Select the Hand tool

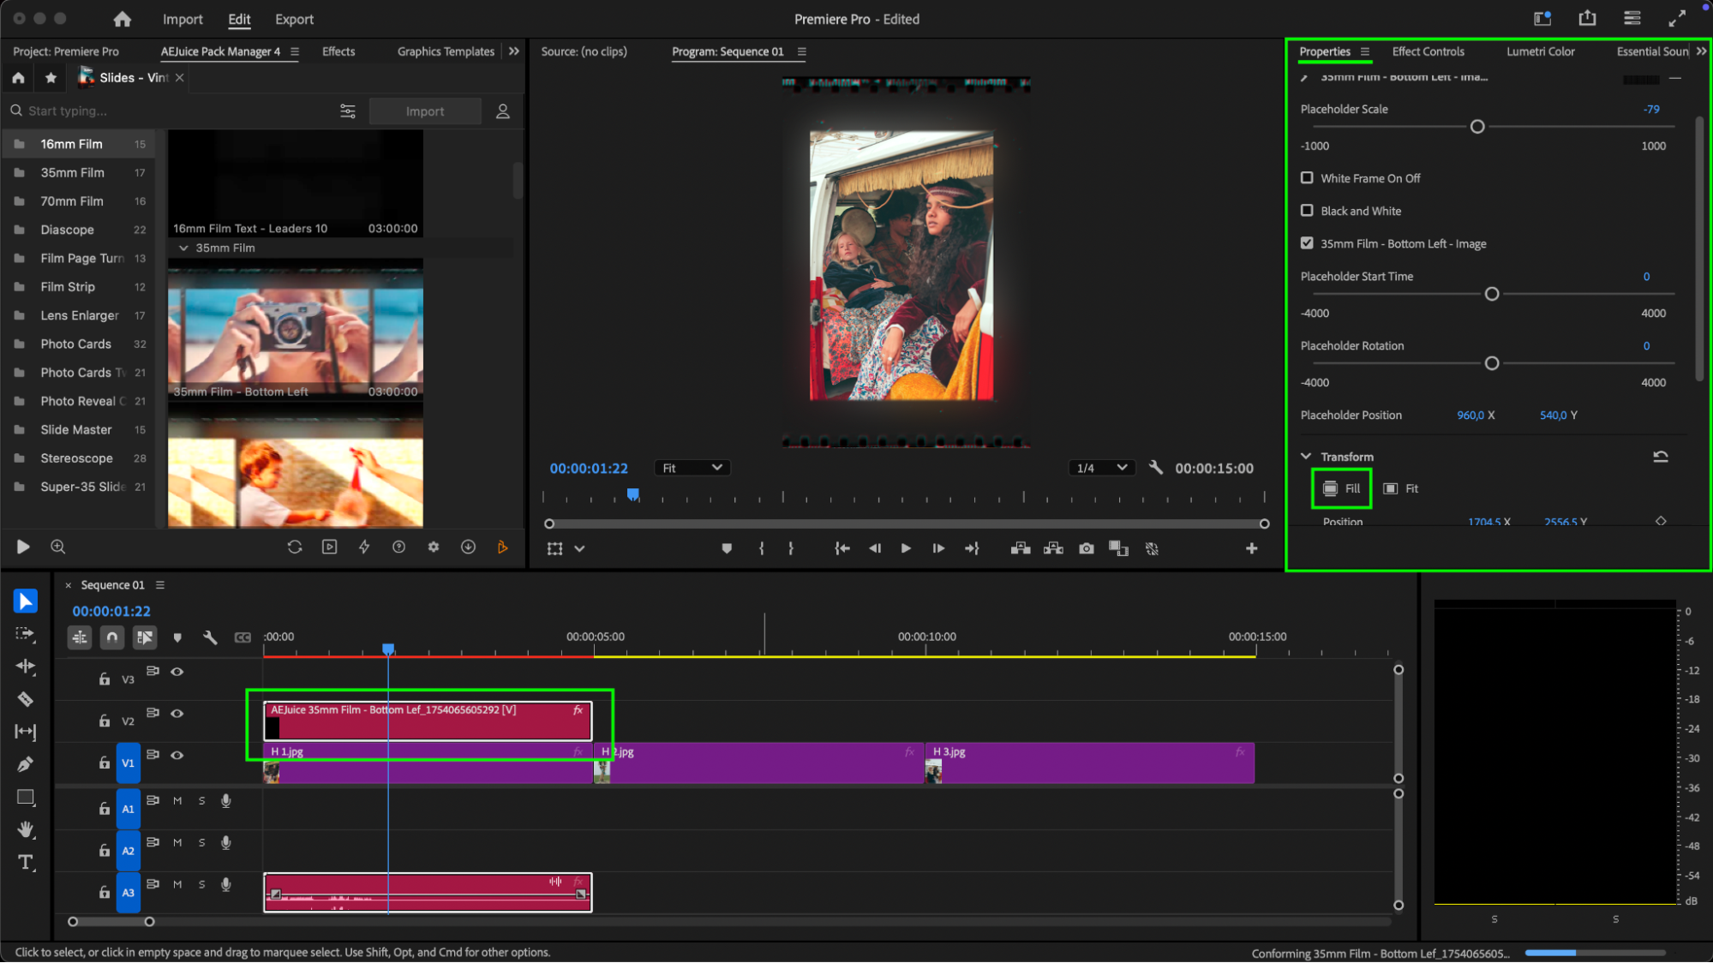pos(25,829)
